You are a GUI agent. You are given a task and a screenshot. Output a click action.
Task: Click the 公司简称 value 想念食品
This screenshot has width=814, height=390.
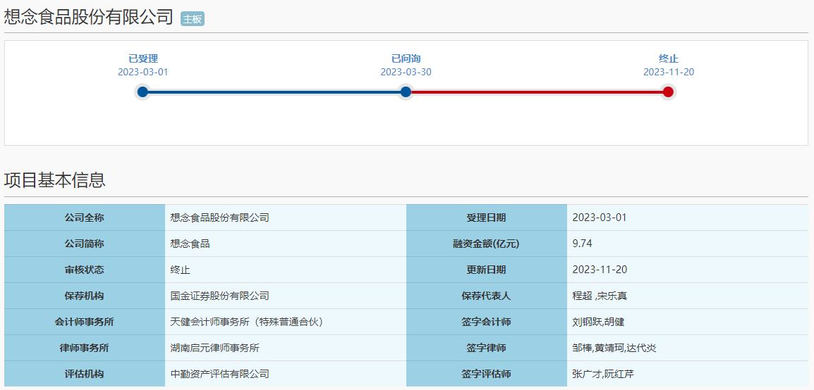[x=190, y=244]
